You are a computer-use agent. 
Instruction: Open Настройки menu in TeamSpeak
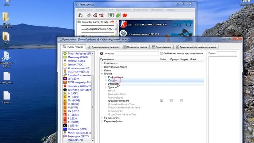pyautogui.click(x=157, y=10)
